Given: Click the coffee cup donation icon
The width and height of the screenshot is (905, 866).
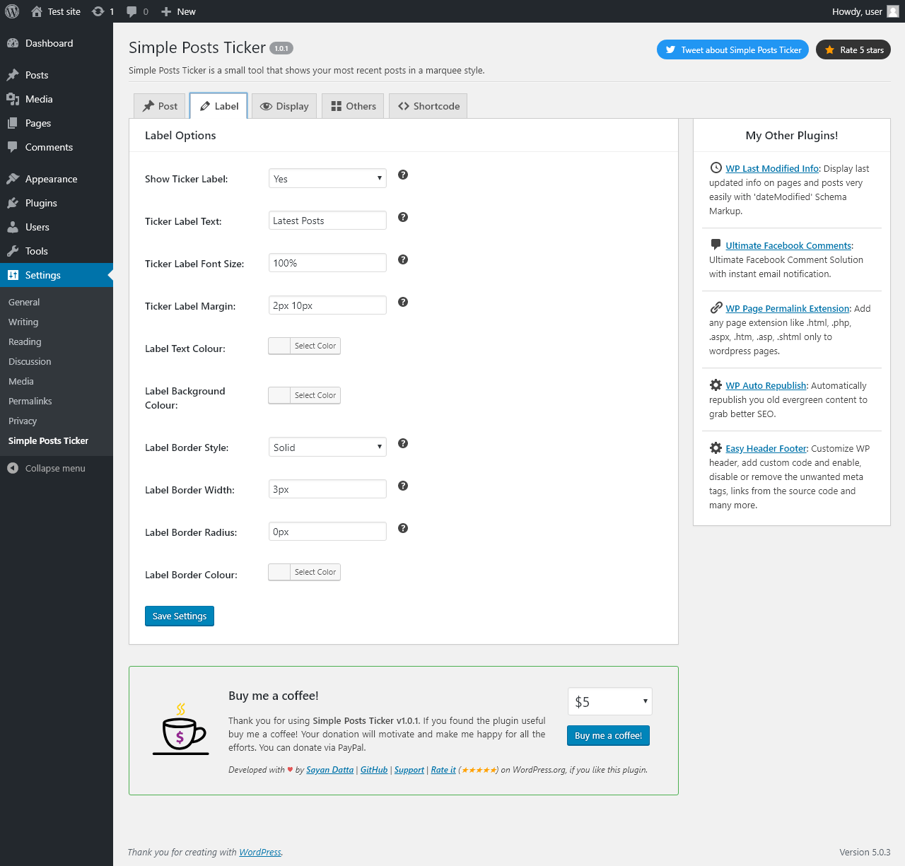Looking at the screenshot, I should click(x=181, y=729).
